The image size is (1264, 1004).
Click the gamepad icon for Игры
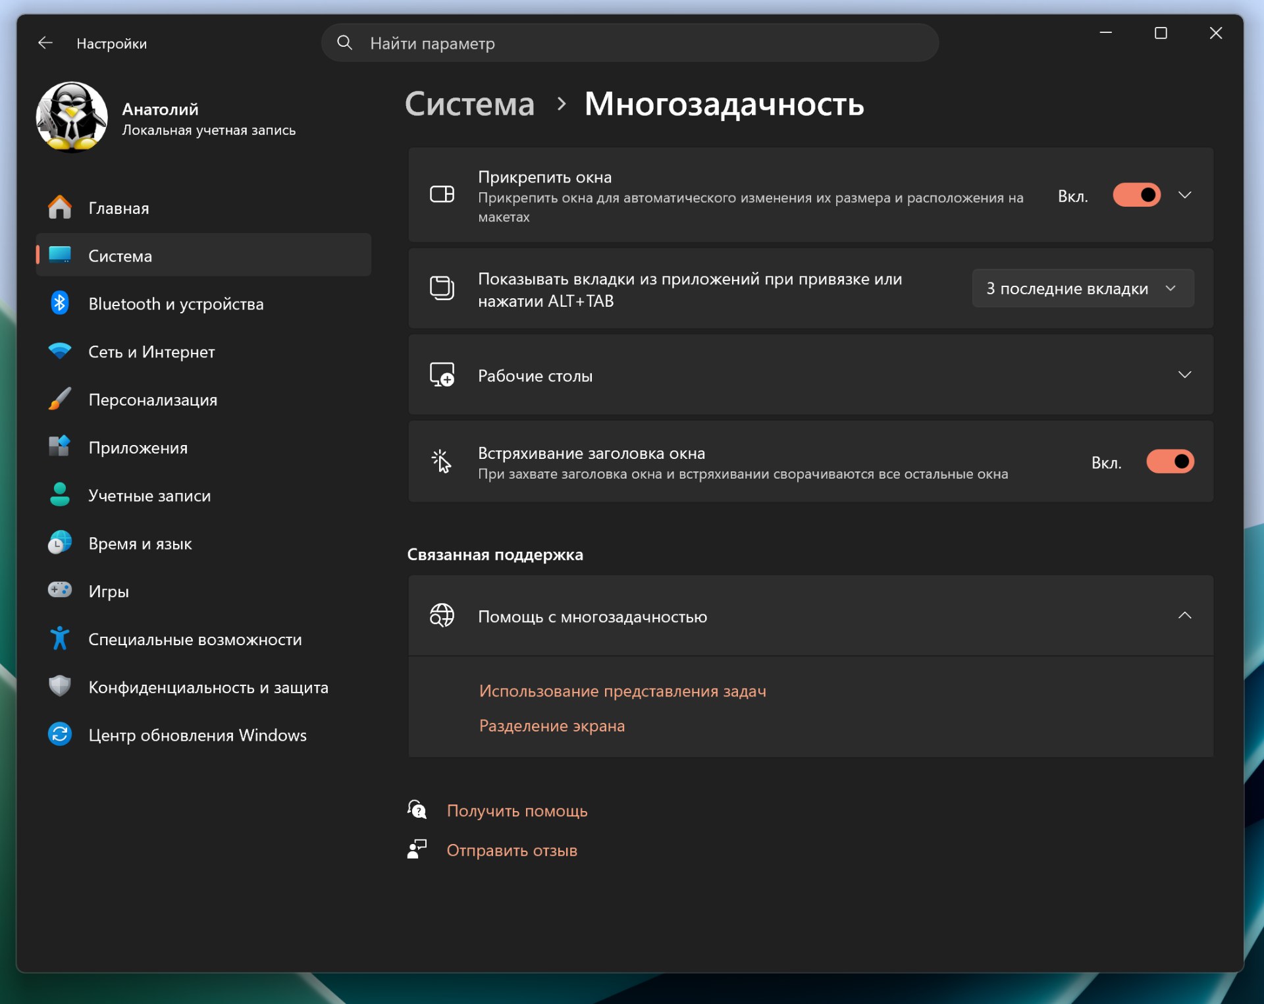60,591
